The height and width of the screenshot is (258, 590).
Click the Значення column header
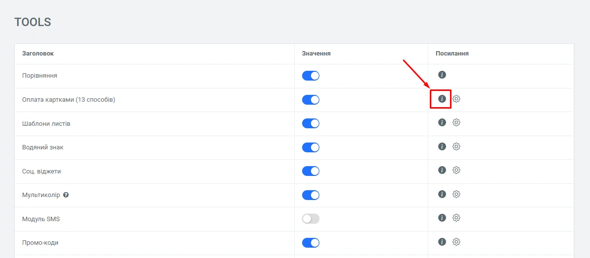point(316,54)
